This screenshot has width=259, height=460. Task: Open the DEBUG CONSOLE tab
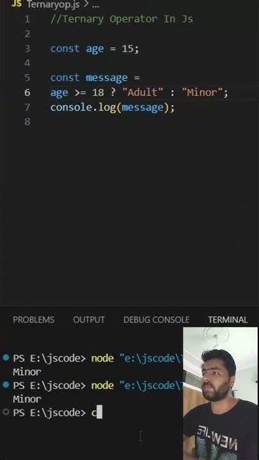(x=156, y=319)
